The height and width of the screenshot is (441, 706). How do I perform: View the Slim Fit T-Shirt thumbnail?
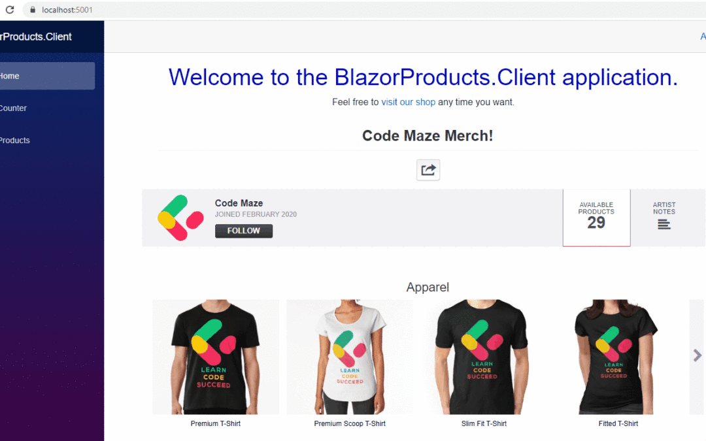pyautogui.click(x=484, y=357)
